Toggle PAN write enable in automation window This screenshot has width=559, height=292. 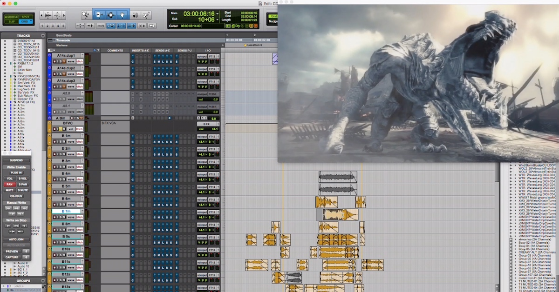pos(9,185)
